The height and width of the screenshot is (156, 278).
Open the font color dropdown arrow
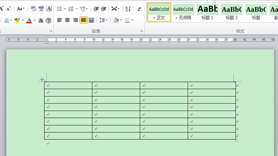[x=35, y=20]
